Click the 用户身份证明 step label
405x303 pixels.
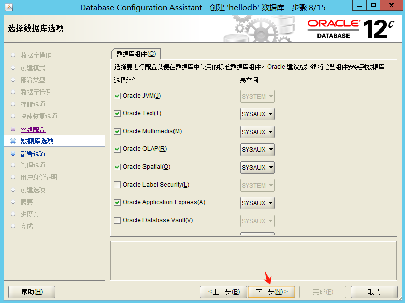[x=39, y=177]
